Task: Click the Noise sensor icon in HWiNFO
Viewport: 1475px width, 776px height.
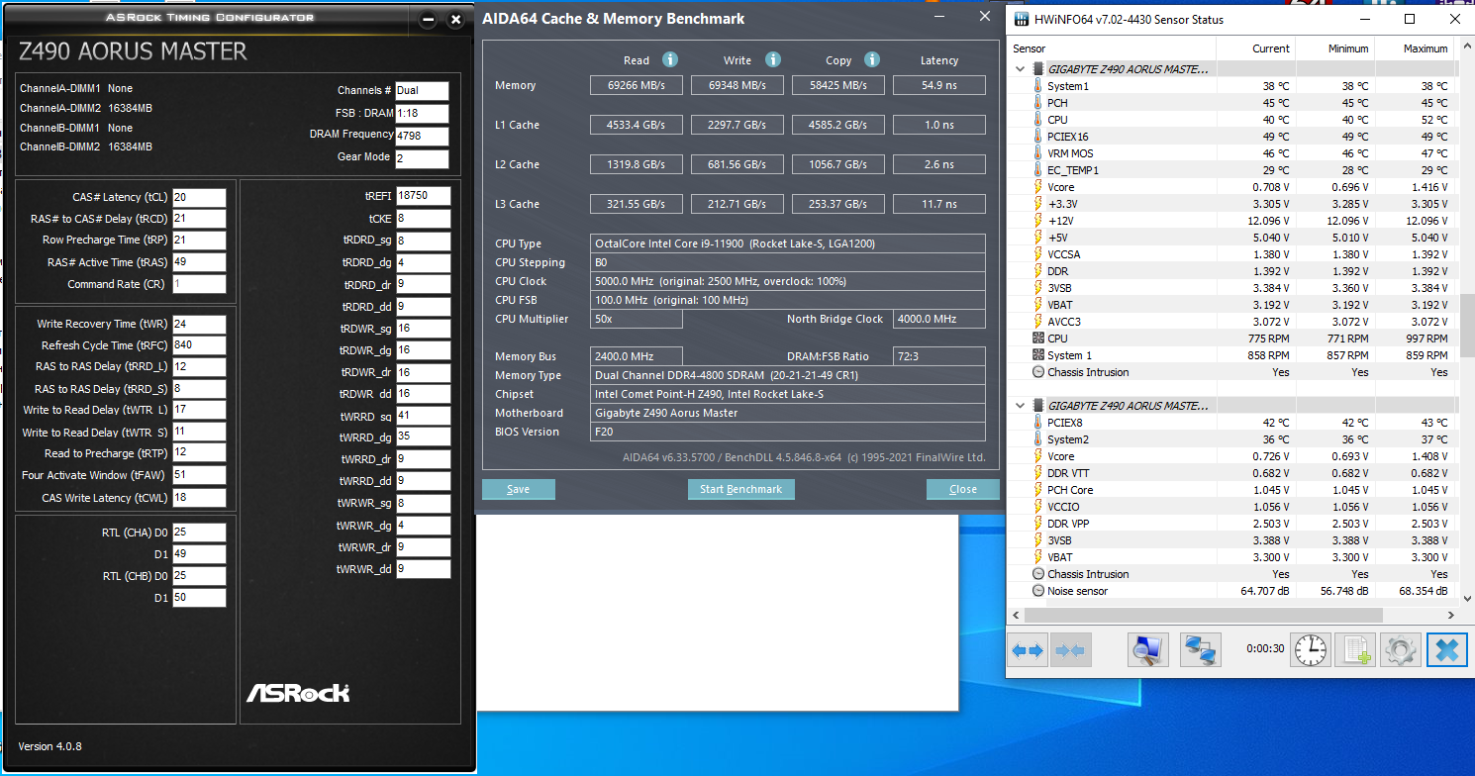Action: [x=1038, y=591]
